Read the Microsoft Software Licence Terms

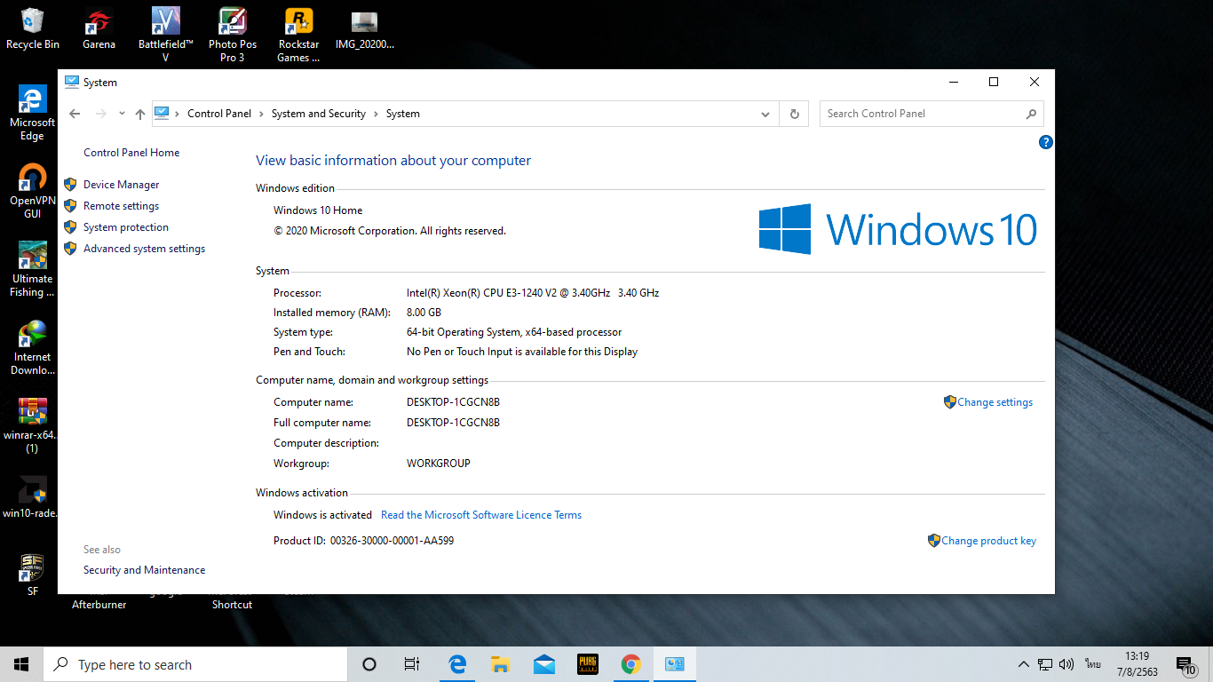coord(481,515)
